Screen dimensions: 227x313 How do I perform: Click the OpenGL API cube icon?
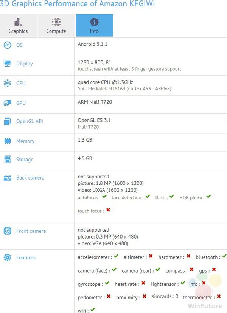click(x=8, y=121)
